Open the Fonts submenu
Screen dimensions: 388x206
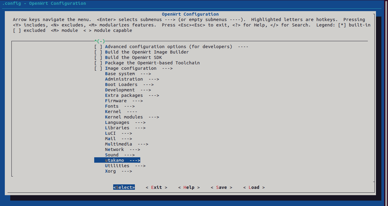pos(120,106)
